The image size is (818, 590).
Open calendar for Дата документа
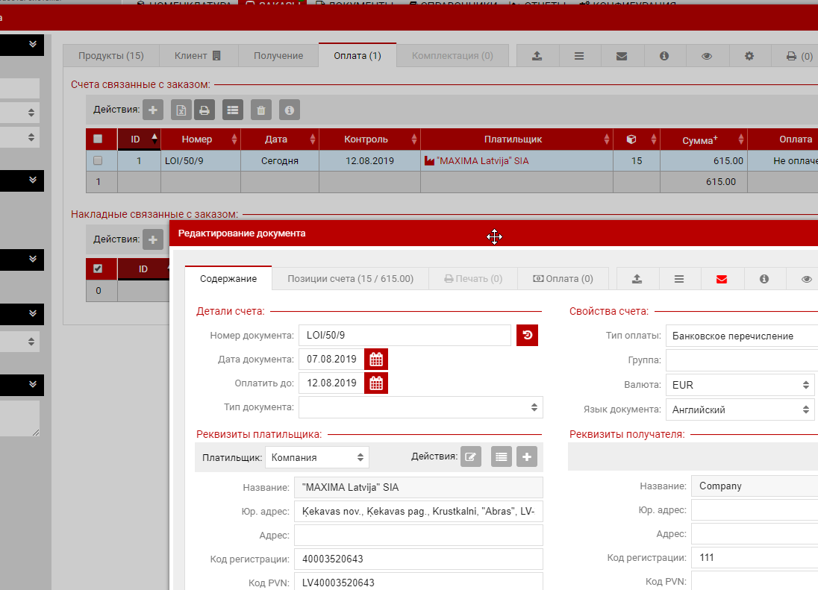(x=376, y=360)
